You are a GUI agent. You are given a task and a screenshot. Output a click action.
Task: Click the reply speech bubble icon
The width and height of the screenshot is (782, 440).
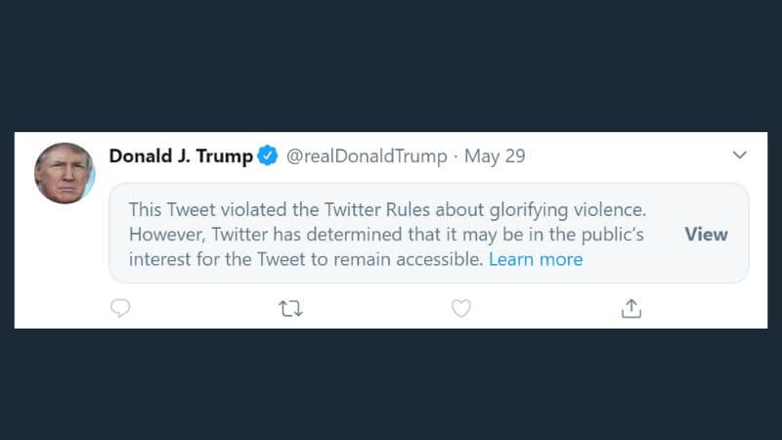(120, 309)
